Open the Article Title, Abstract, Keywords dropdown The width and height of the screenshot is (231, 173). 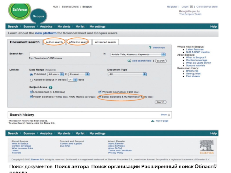click(x=138, y=54)
